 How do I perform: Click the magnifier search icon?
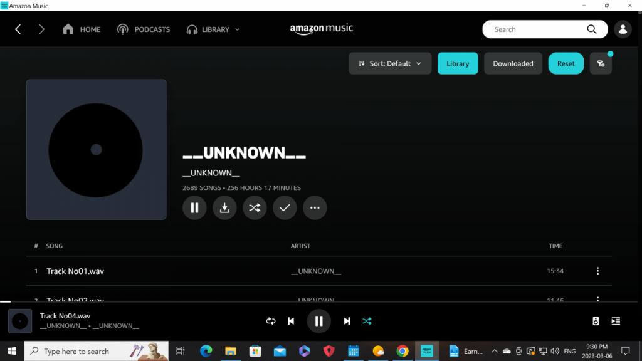(592, 29)
